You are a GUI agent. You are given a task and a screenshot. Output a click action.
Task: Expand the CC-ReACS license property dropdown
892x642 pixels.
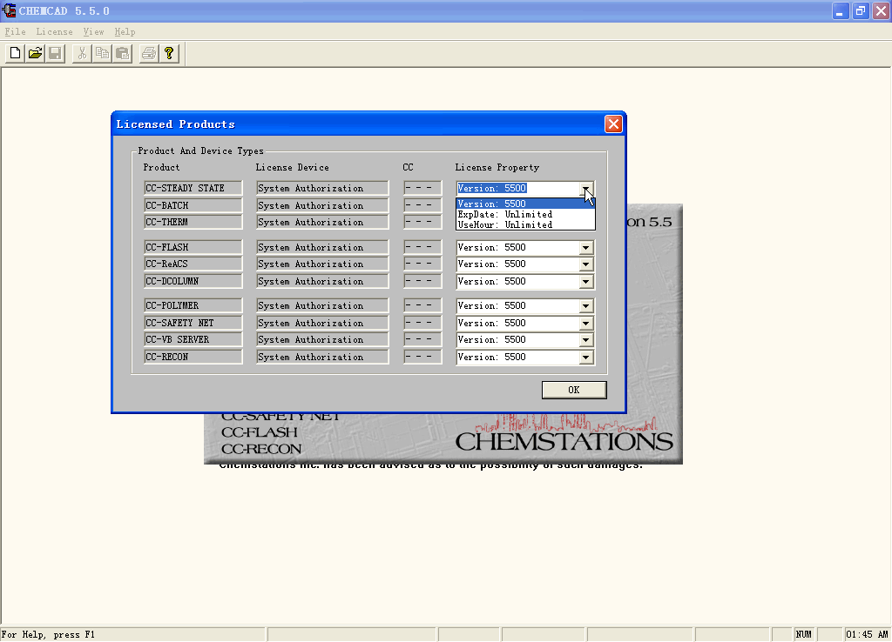click(x=586, y=264)
